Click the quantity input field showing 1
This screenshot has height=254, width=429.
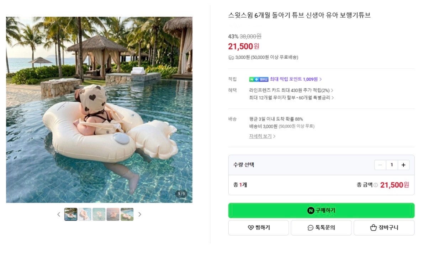(392, 165)
